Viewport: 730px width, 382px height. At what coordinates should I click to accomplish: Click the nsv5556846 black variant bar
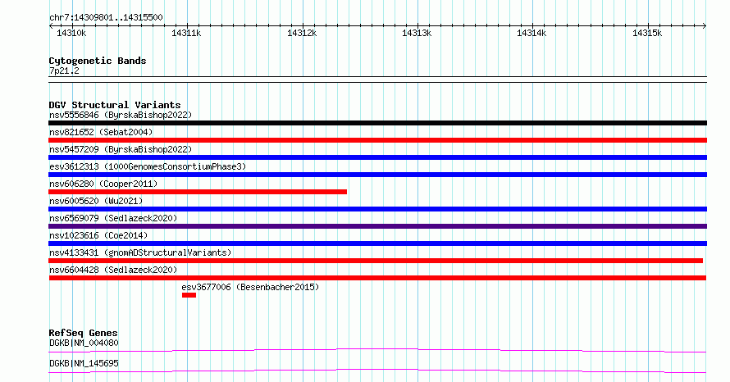[x=377, y=123]
